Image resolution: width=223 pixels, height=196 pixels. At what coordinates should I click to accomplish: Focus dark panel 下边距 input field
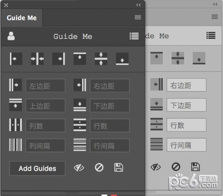point(110,106)
